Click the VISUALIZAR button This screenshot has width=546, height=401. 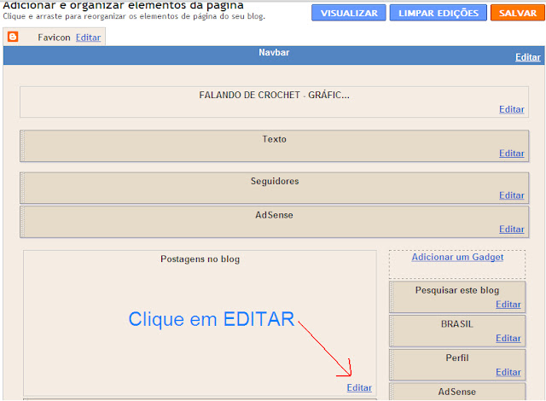349,13
